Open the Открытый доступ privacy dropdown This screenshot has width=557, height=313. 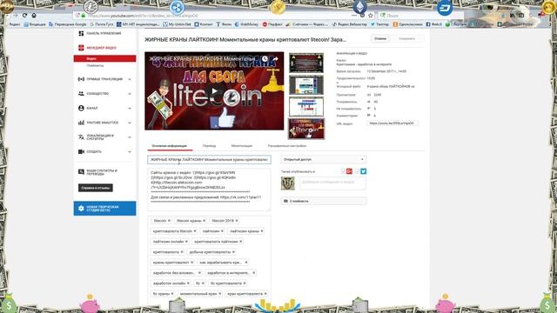[x=324, y=160]
